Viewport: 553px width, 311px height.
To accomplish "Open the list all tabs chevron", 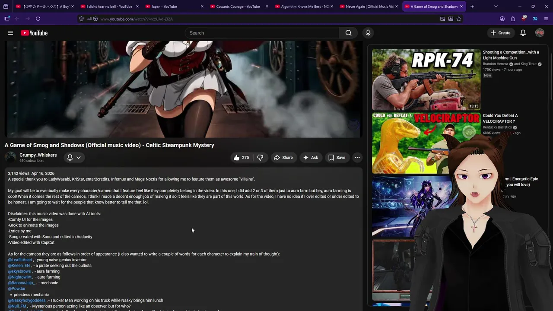I will [x=496, y=6].
